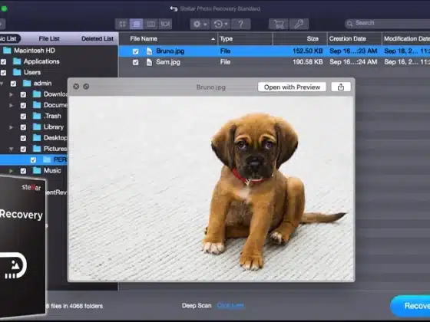Image resolution: width=430 pixels, height=322 pixels.
Task: Select the Sam.jpg file name
Action: [168, 62]
